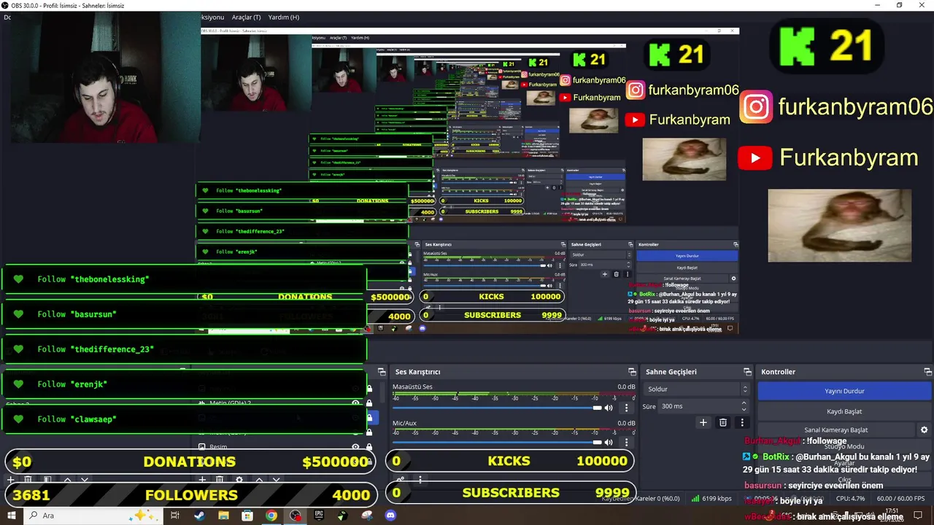Open the Araçlar (T) menu
Viewport: 934px width, 525px height.
click(x=246, y=17)
